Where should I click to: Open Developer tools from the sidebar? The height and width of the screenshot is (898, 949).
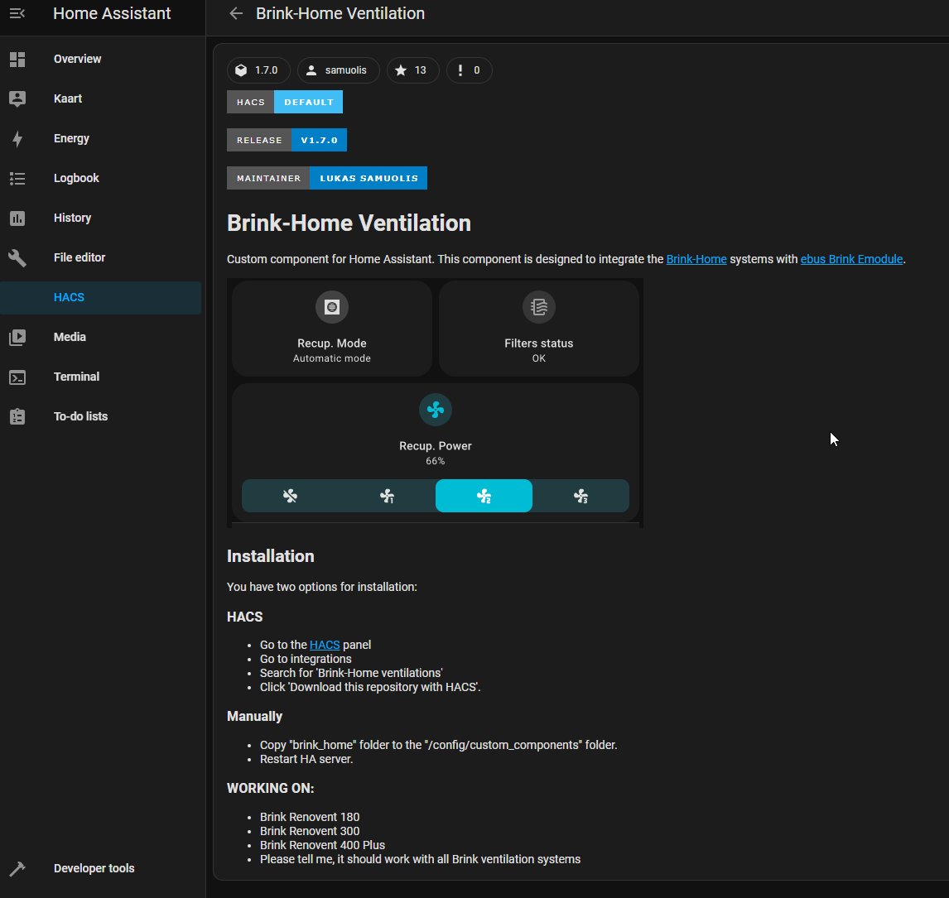(x=100, y=868)
